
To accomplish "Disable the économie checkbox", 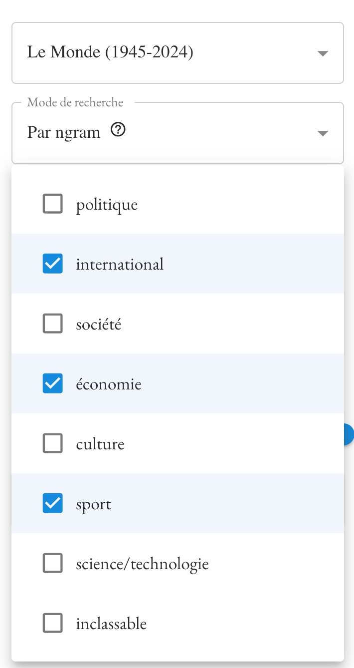I will [53, 383].
